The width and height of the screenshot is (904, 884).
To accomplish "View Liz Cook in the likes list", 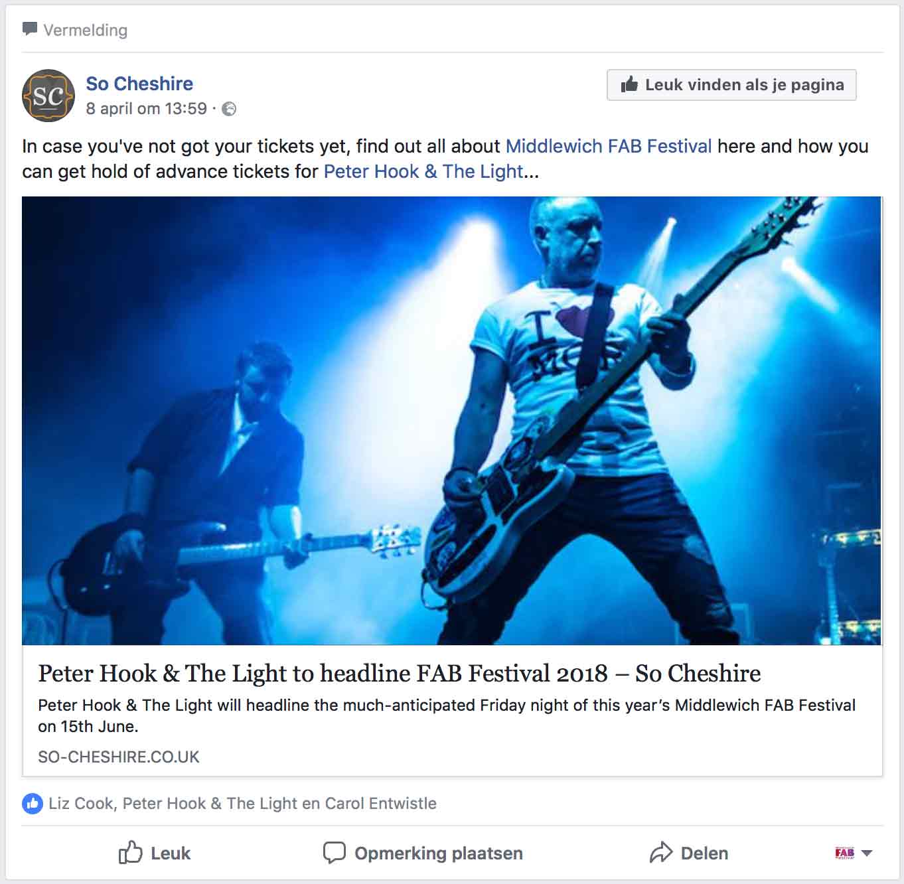I will (x=80, y=804).
